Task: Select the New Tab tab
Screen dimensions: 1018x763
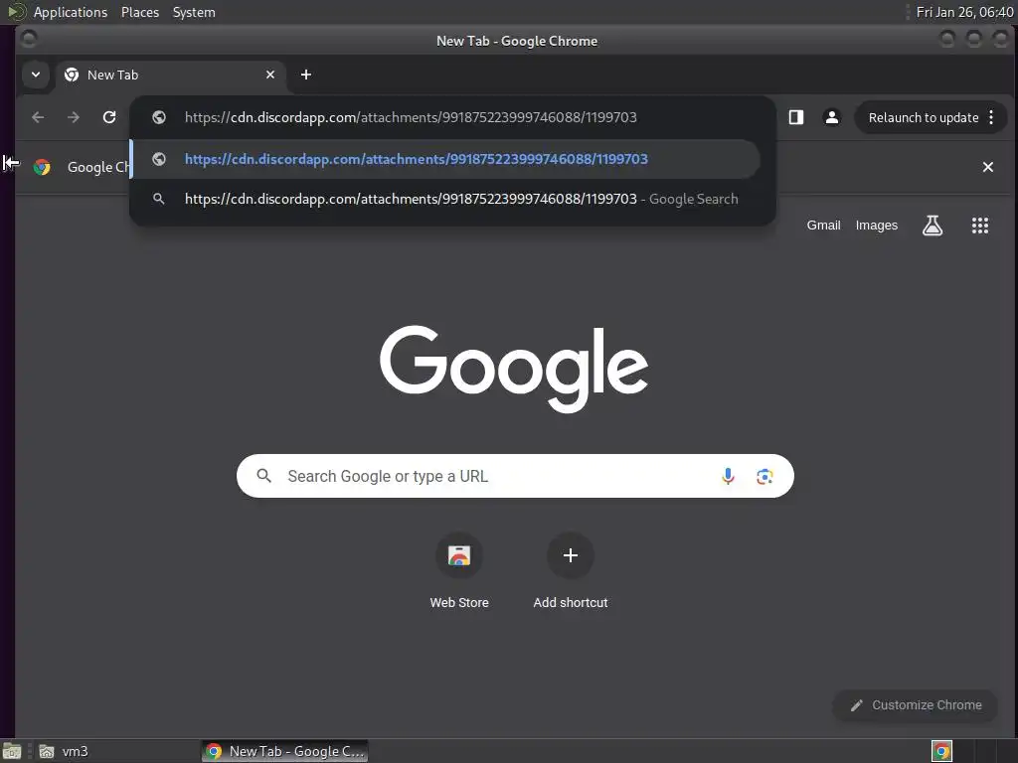Action: (x=171, y=75)
